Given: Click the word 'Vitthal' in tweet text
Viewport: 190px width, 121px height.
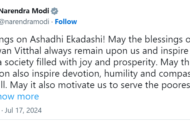Looking at the screenshot, I should 28,51.
